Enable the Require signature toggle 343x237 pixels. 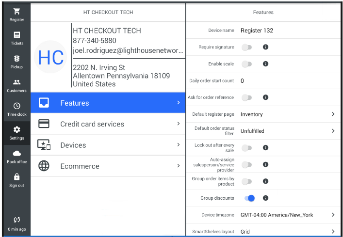click(x=247, y=47)
